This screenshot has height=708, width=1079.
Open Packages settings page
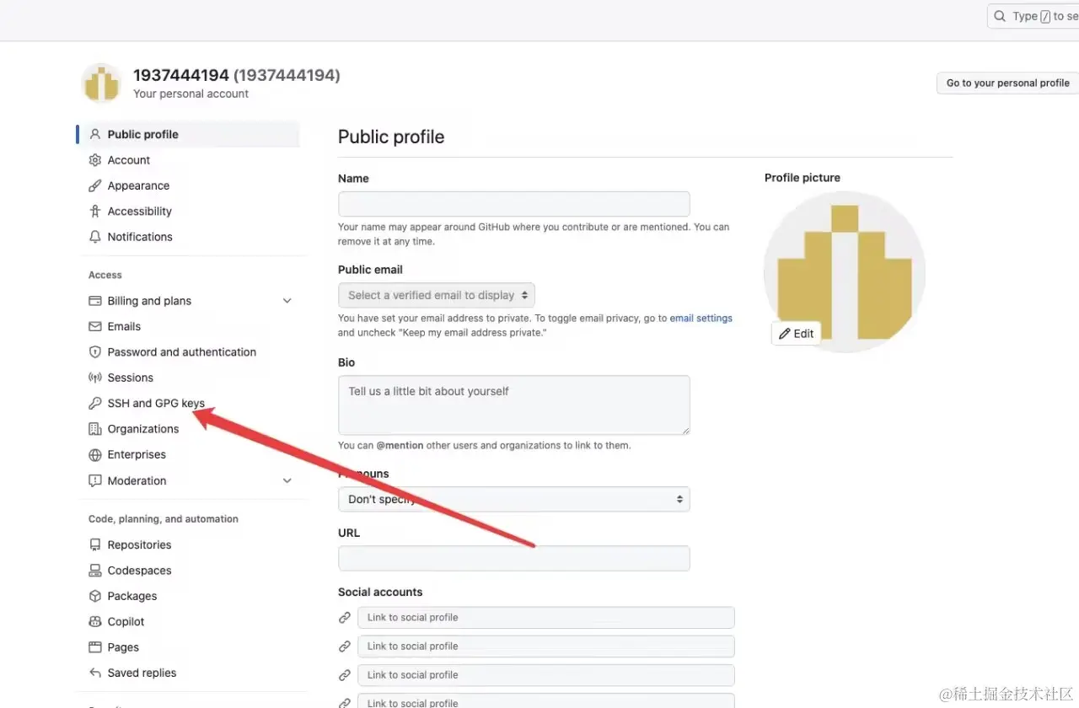tap(132, 596)
